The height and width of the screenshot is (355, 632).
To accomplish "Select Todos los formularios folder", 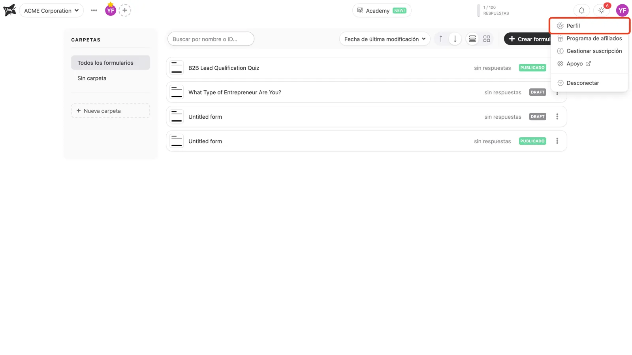I will 111,63.
